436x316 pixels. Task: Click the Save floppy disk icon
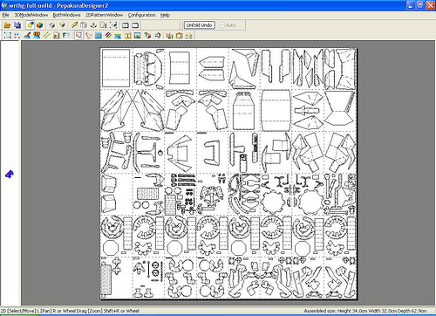pyautogui.click(x=17, y=25)
